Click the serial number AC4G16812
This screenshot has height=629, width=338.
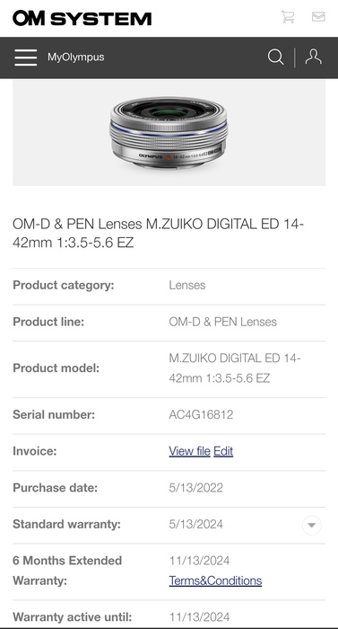click(201, 414)
